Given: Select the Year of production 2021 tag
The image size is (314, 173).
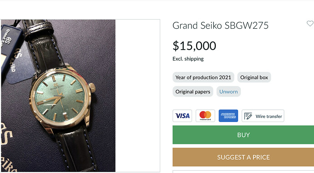Looking at the screenshot, I should tap(203, 77).
